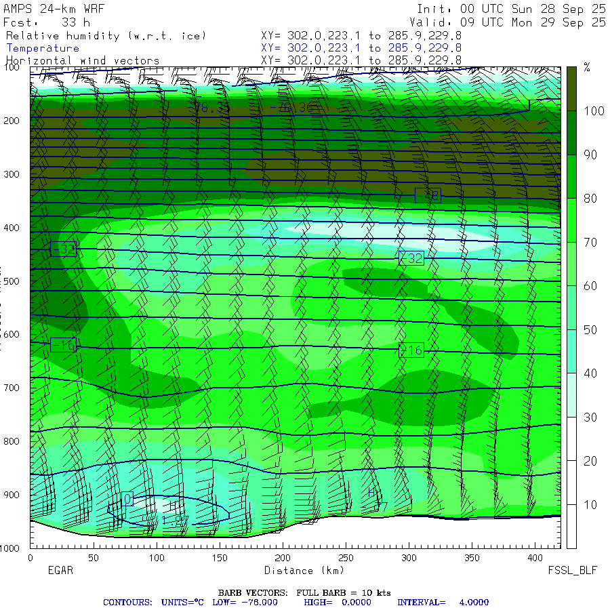Image resolution: width=610 pixels, height=610 pixels.
Task: Select the 30-40% pale cyan colorbar segment
Action: pyautogui.click(x=571, y=395)
